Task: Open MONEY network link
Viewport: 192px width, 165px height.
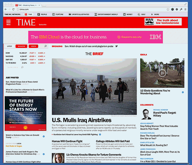Action: pos(128,14)
